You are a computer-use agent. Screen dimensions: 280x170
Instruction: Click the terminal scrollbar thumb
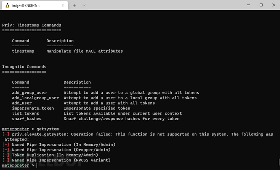[279, 162]
